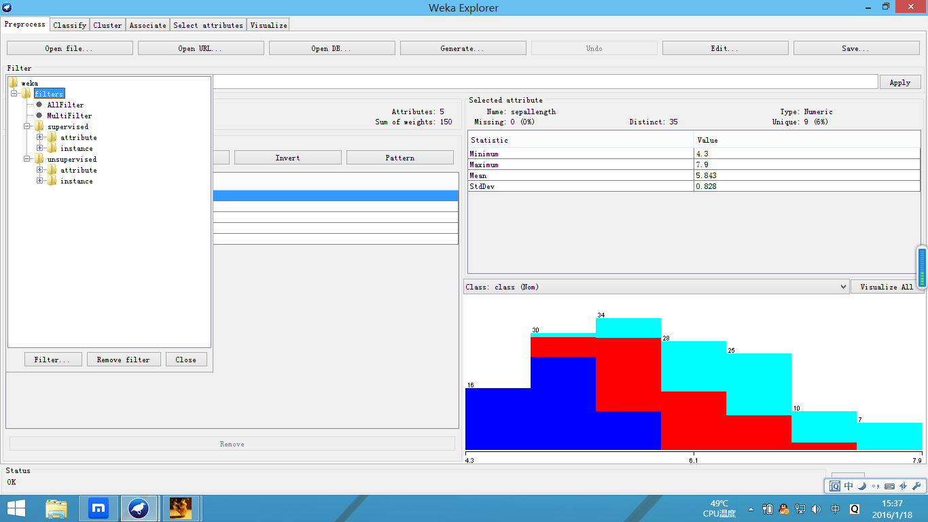Open the soft keyboard from the IME bar
The image size is (928, 522).
point(889,486)
